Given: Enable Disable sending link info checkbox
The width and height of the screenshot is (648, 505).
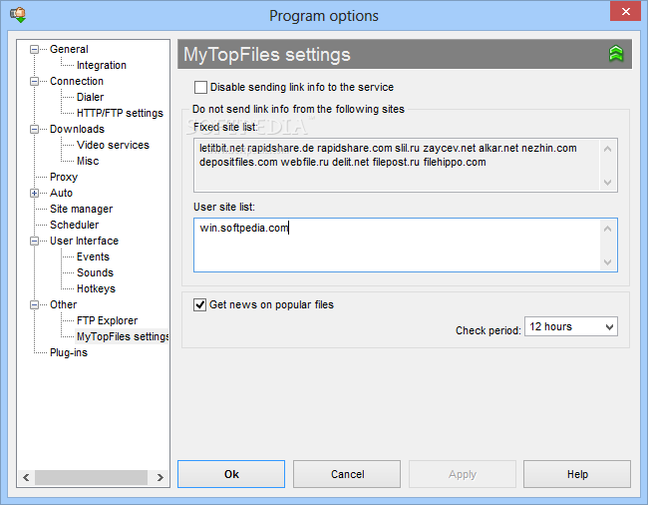Looking at the screenshot, I should pyautogui.click(x=200, y=87).
